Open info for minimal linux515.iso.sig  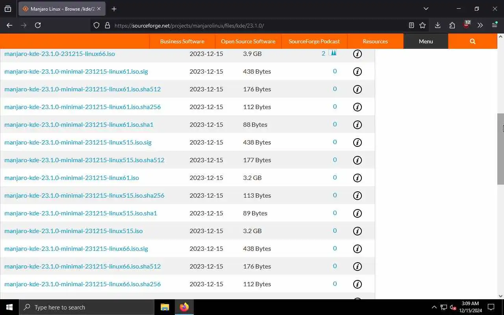coord(358,142)
